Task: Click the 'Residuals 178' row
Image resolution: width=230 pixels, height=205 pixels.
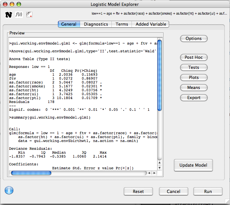Action: pos(32,102)
